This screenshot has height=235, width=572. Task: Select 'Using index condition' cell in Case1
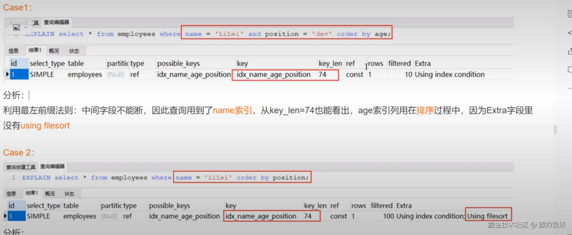(450, 74)
